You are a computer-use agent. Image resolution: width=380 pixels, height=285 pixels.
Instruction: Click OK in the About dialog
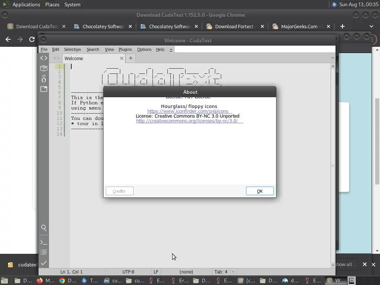260,191
